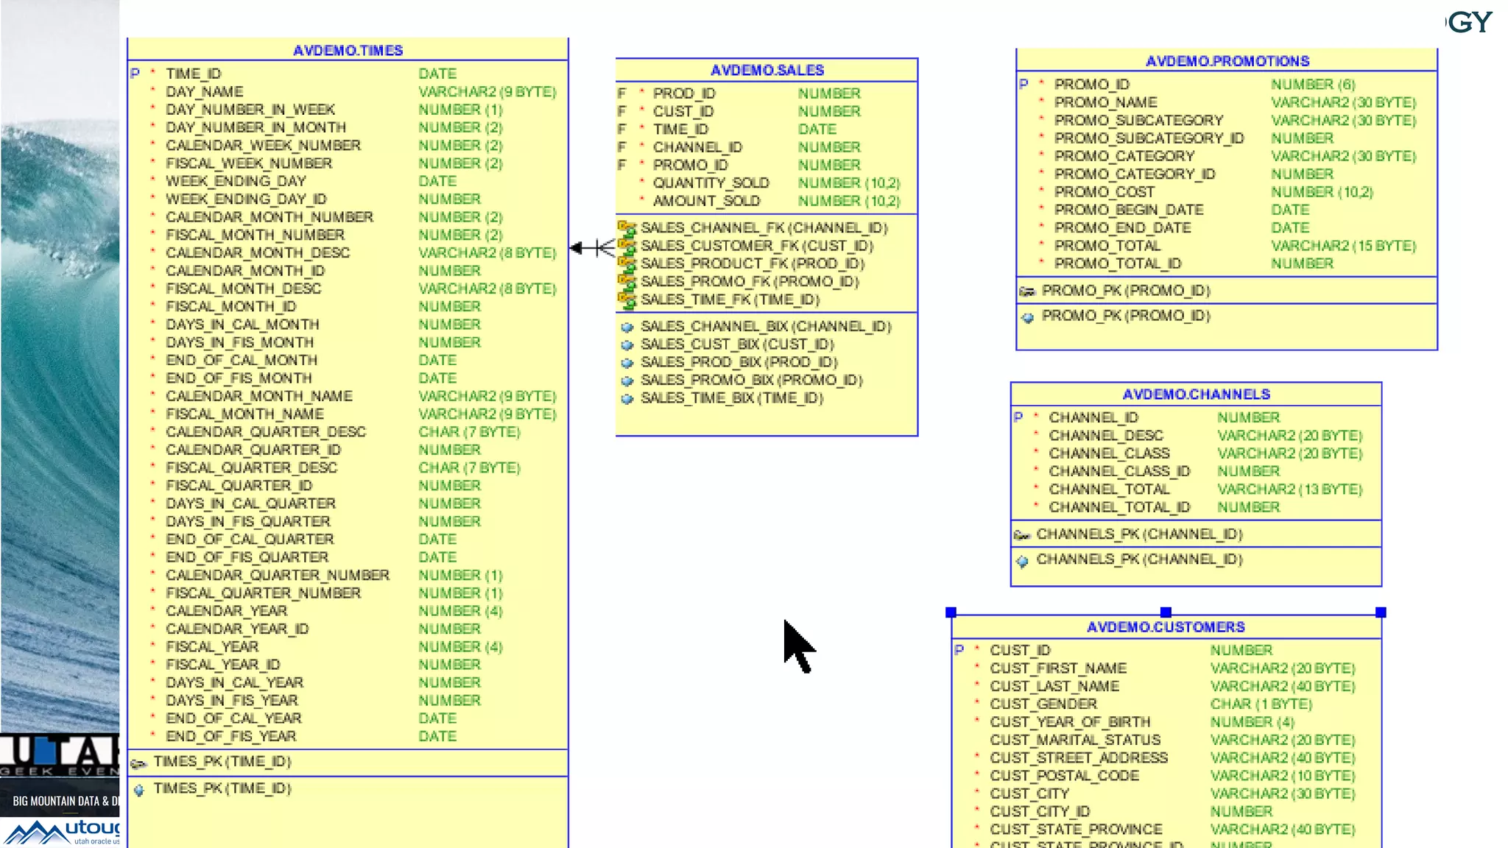Image resolution: width=1508 pixels, height=848 pixels.
Task: Click the CALENDAR_YEAR column in TIMES table
Action: 226,611
